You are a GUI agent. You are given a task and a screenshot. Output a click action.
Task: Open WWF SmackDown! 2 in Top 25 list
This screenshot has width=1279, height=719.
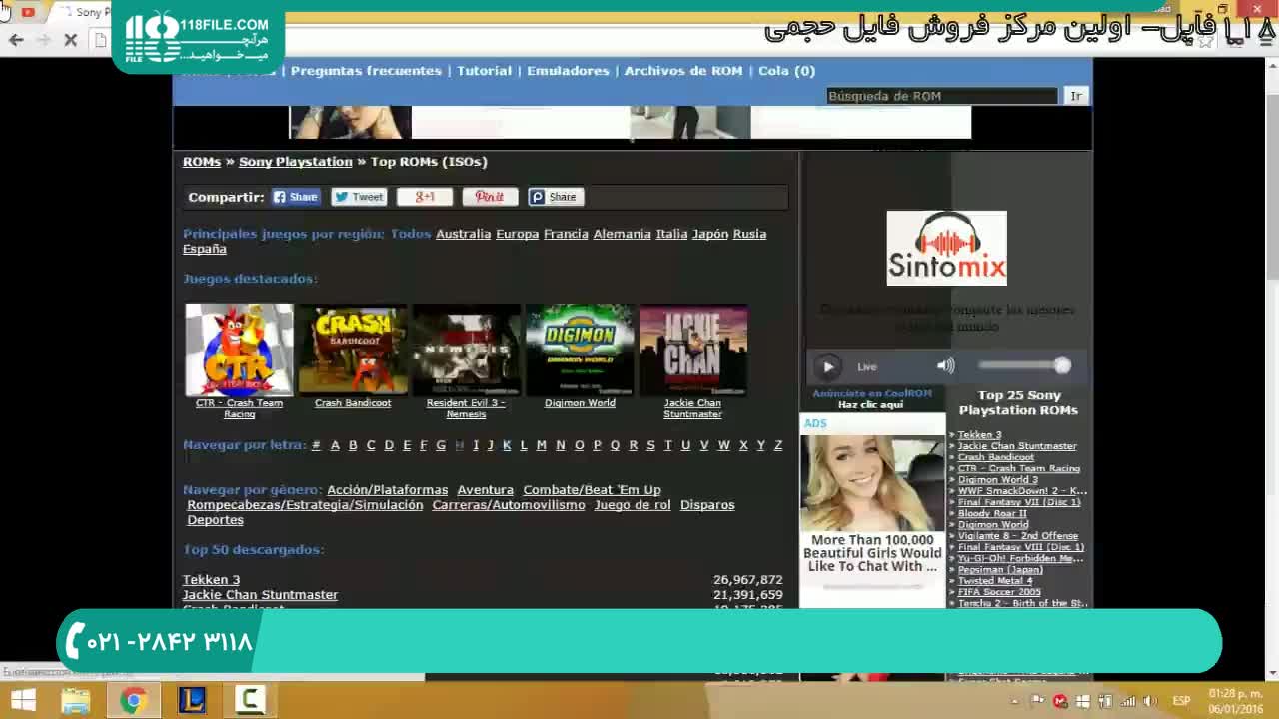coord(1022,491)
